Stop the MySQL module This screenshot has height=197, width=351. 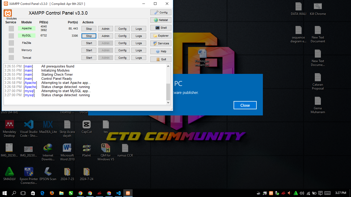pyautogui.click(x=89, y=36)
